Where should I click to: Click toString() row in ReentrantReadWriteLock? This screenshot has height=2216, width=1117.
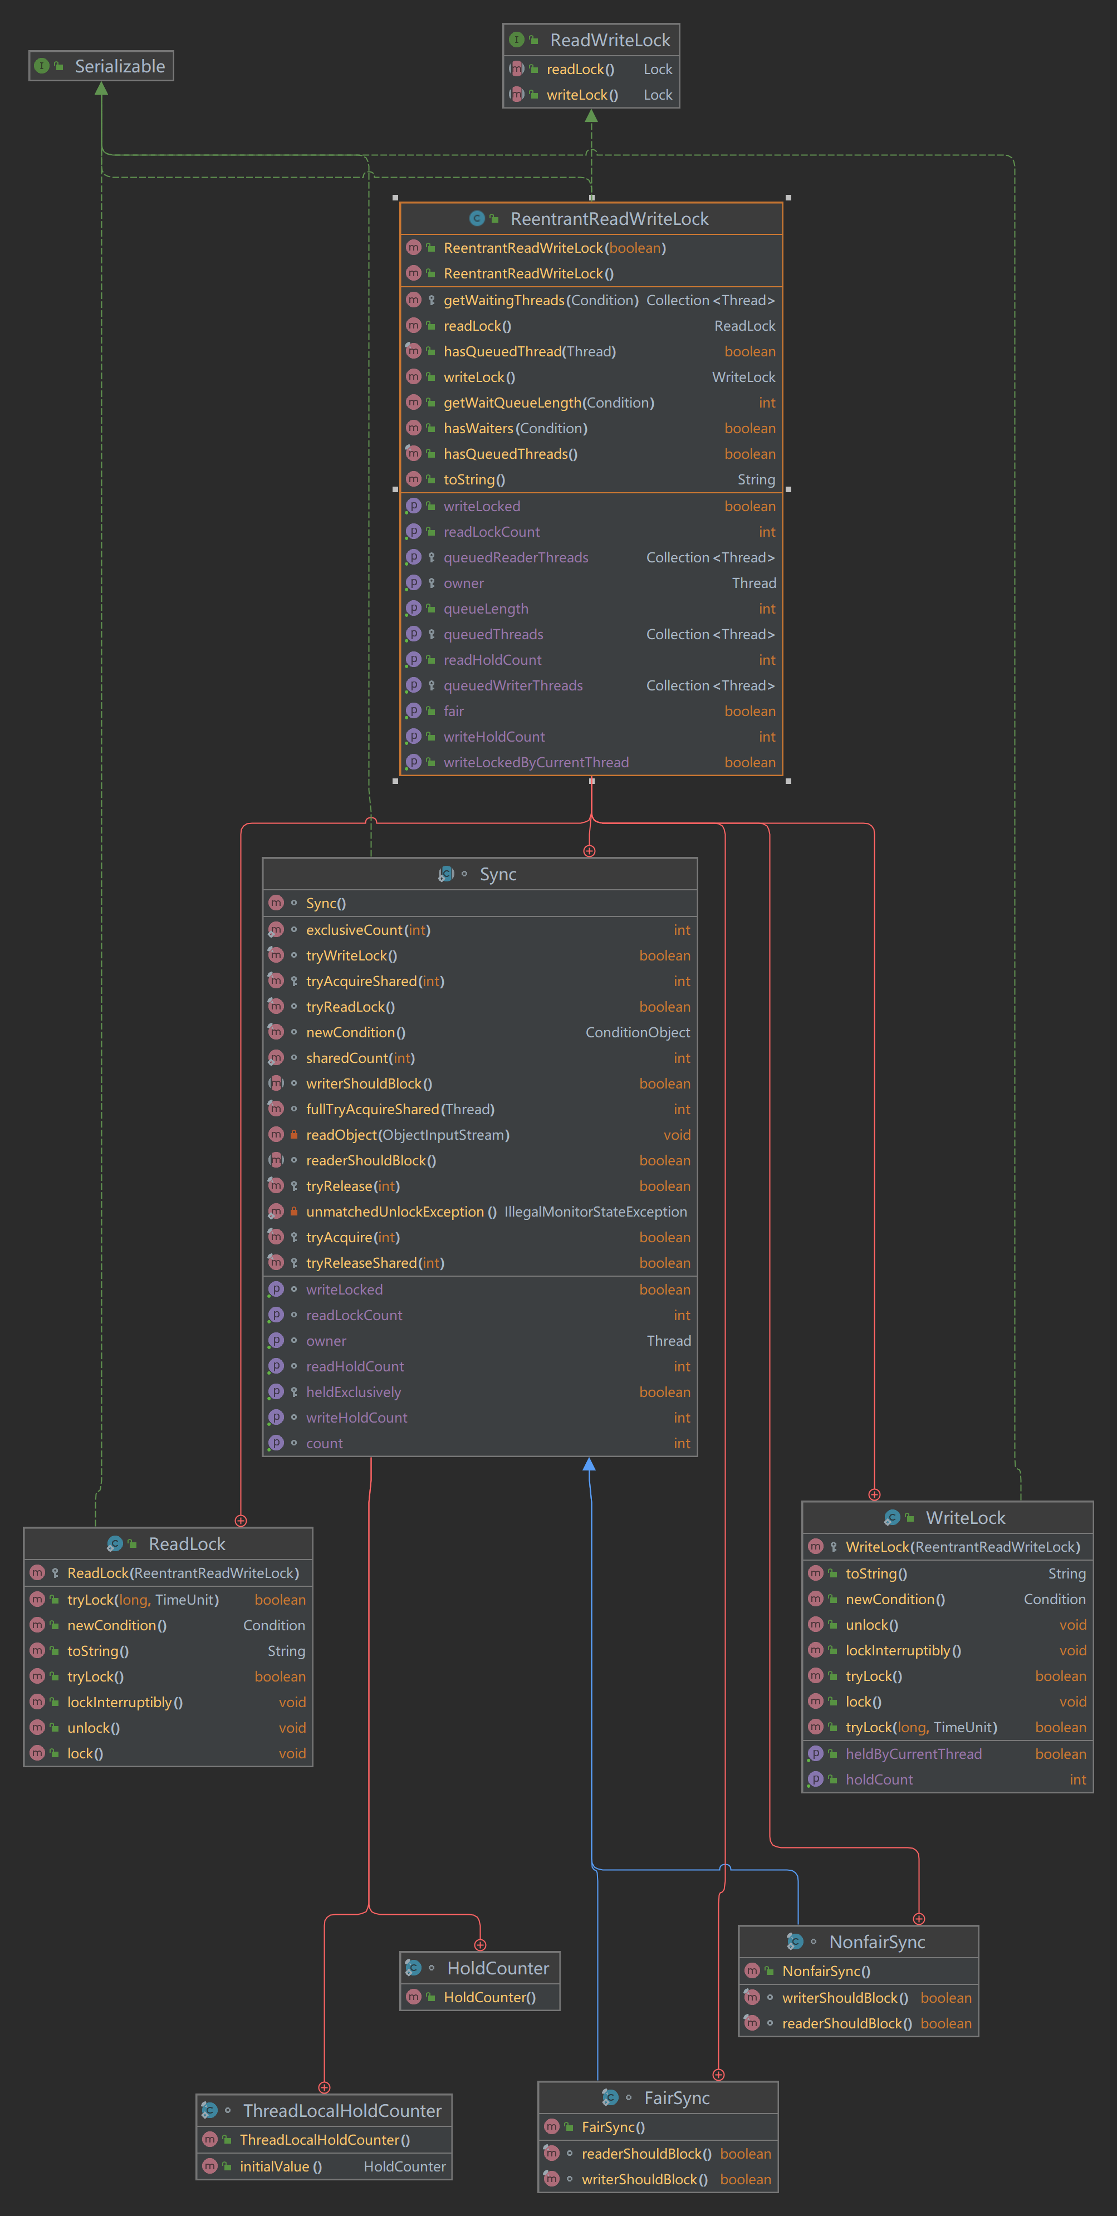click(591, 479)
